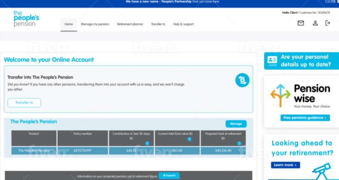Open the user profile icon
Image resolution: width=339 pixels, height=180 pixels.
(315, 23)
